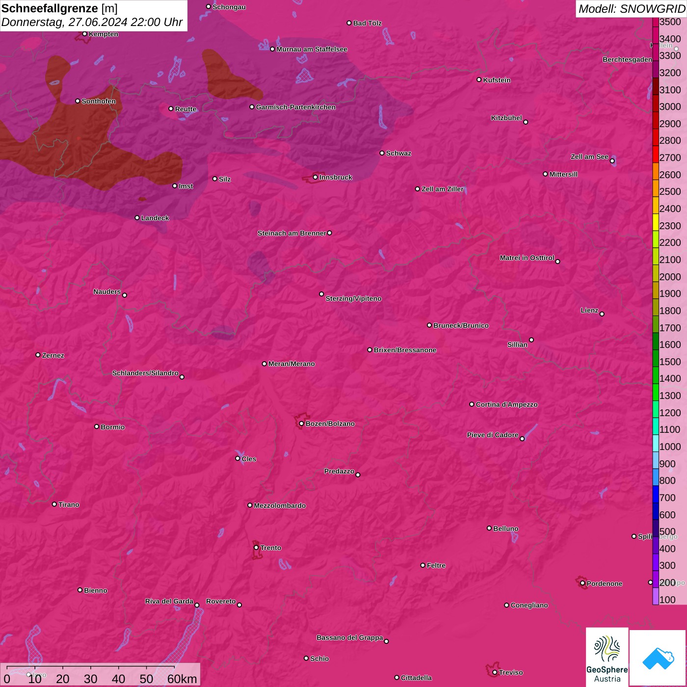Image resolution: width=687 pixels, height=687 pixels.
Task: Click the Modell: SNOWGRID label
Action: pyautogui.click(x=632, y=8)
